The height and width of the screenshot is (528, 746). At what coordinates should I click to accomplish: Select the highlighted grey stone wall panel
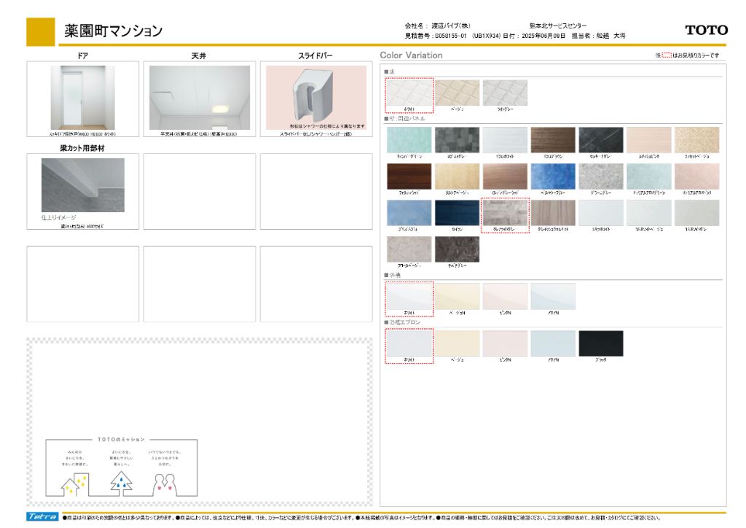[x=505, y=212]
